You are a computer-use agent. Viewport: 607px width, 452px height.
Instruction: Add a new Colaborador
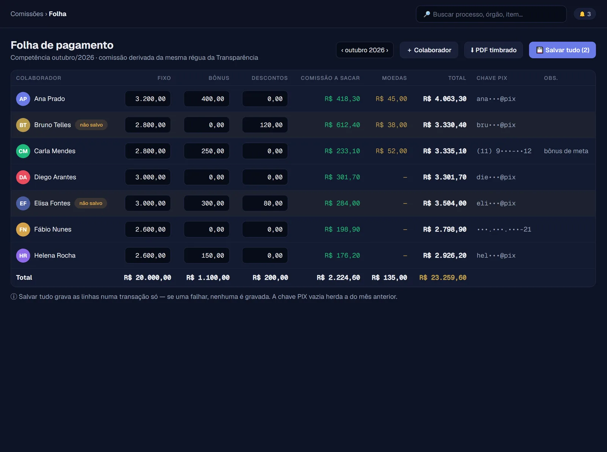(x=429, y=50)
